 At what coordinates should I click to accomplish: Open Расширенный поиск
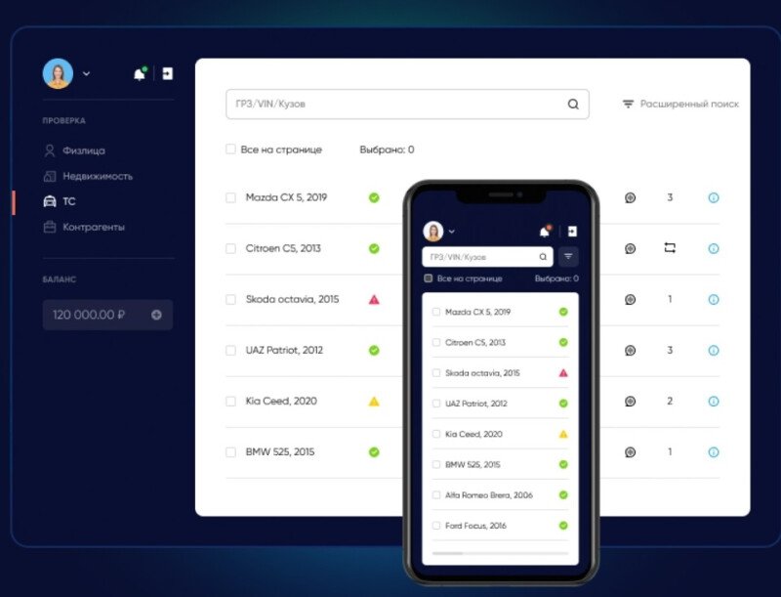(x=690, y=104)
